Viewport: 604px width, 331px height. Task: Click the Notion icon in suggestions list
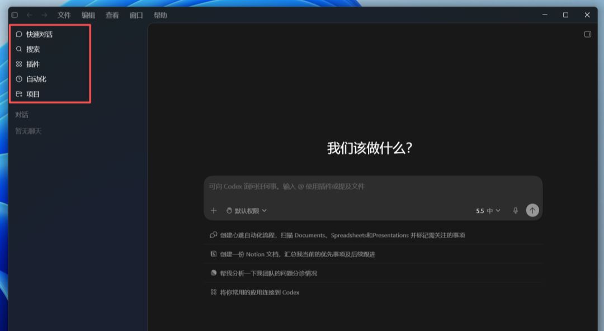[x=214, y=254]
